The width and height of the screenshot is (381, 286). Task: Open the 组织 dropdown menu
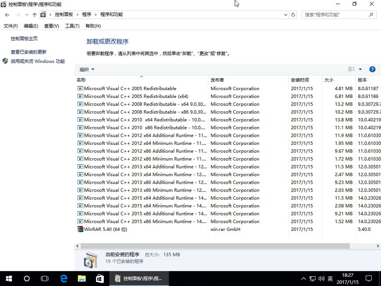point(87,69)
